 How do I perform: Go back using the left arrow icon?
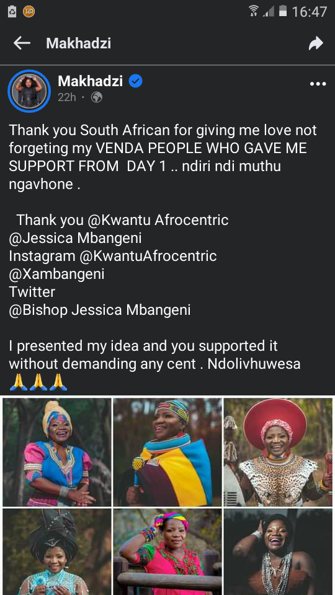click(22, 43)
